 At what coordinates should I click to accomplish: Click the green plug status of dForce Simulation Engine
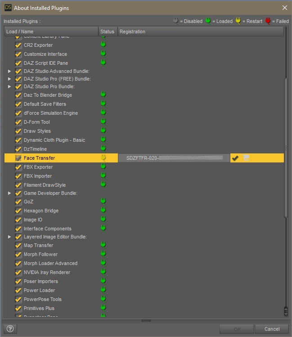point(103,112)
